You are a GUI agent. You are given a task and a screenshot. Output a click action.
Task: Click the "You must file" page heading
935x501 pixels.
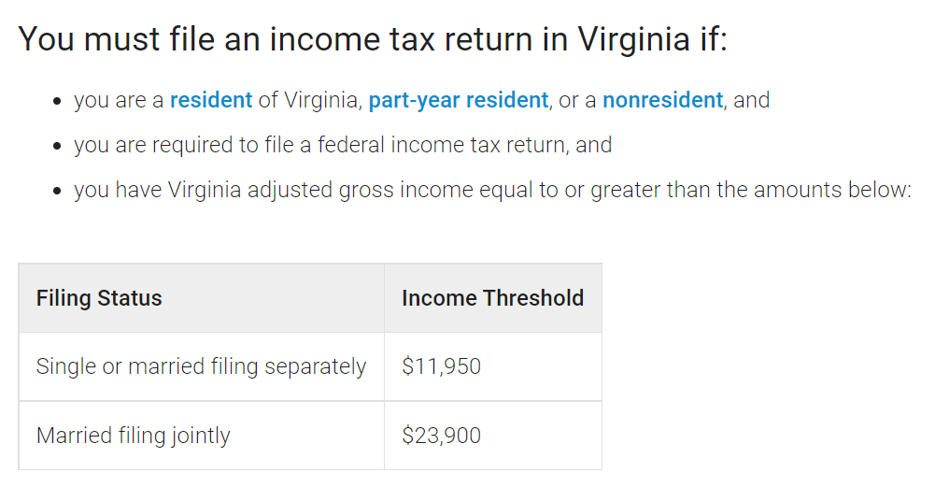pos(372,39)
